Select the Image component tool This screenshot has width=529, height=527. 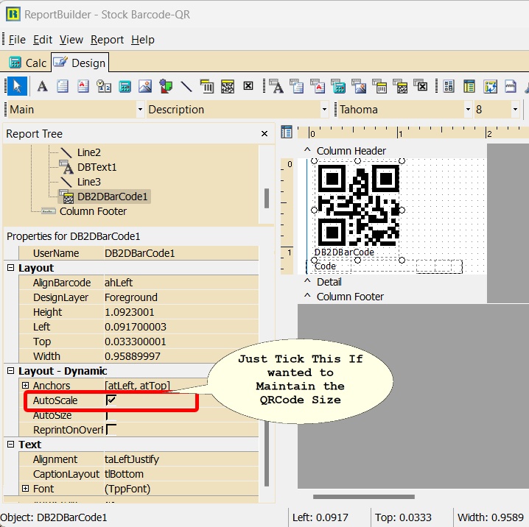tap(145, 86)
